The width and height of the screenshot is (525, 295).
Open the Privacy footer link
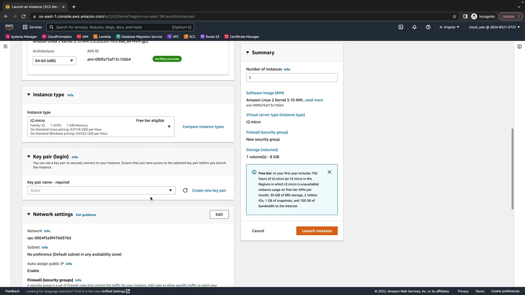click(463, 291)
